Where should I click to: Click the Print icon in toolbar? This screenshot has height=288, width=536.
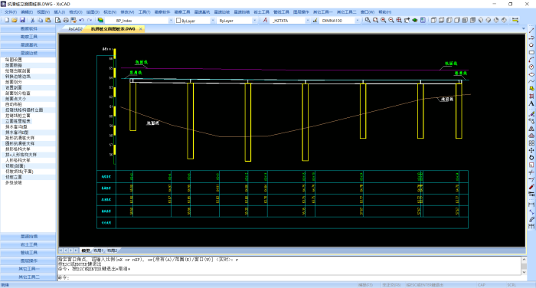click(66, 20)
